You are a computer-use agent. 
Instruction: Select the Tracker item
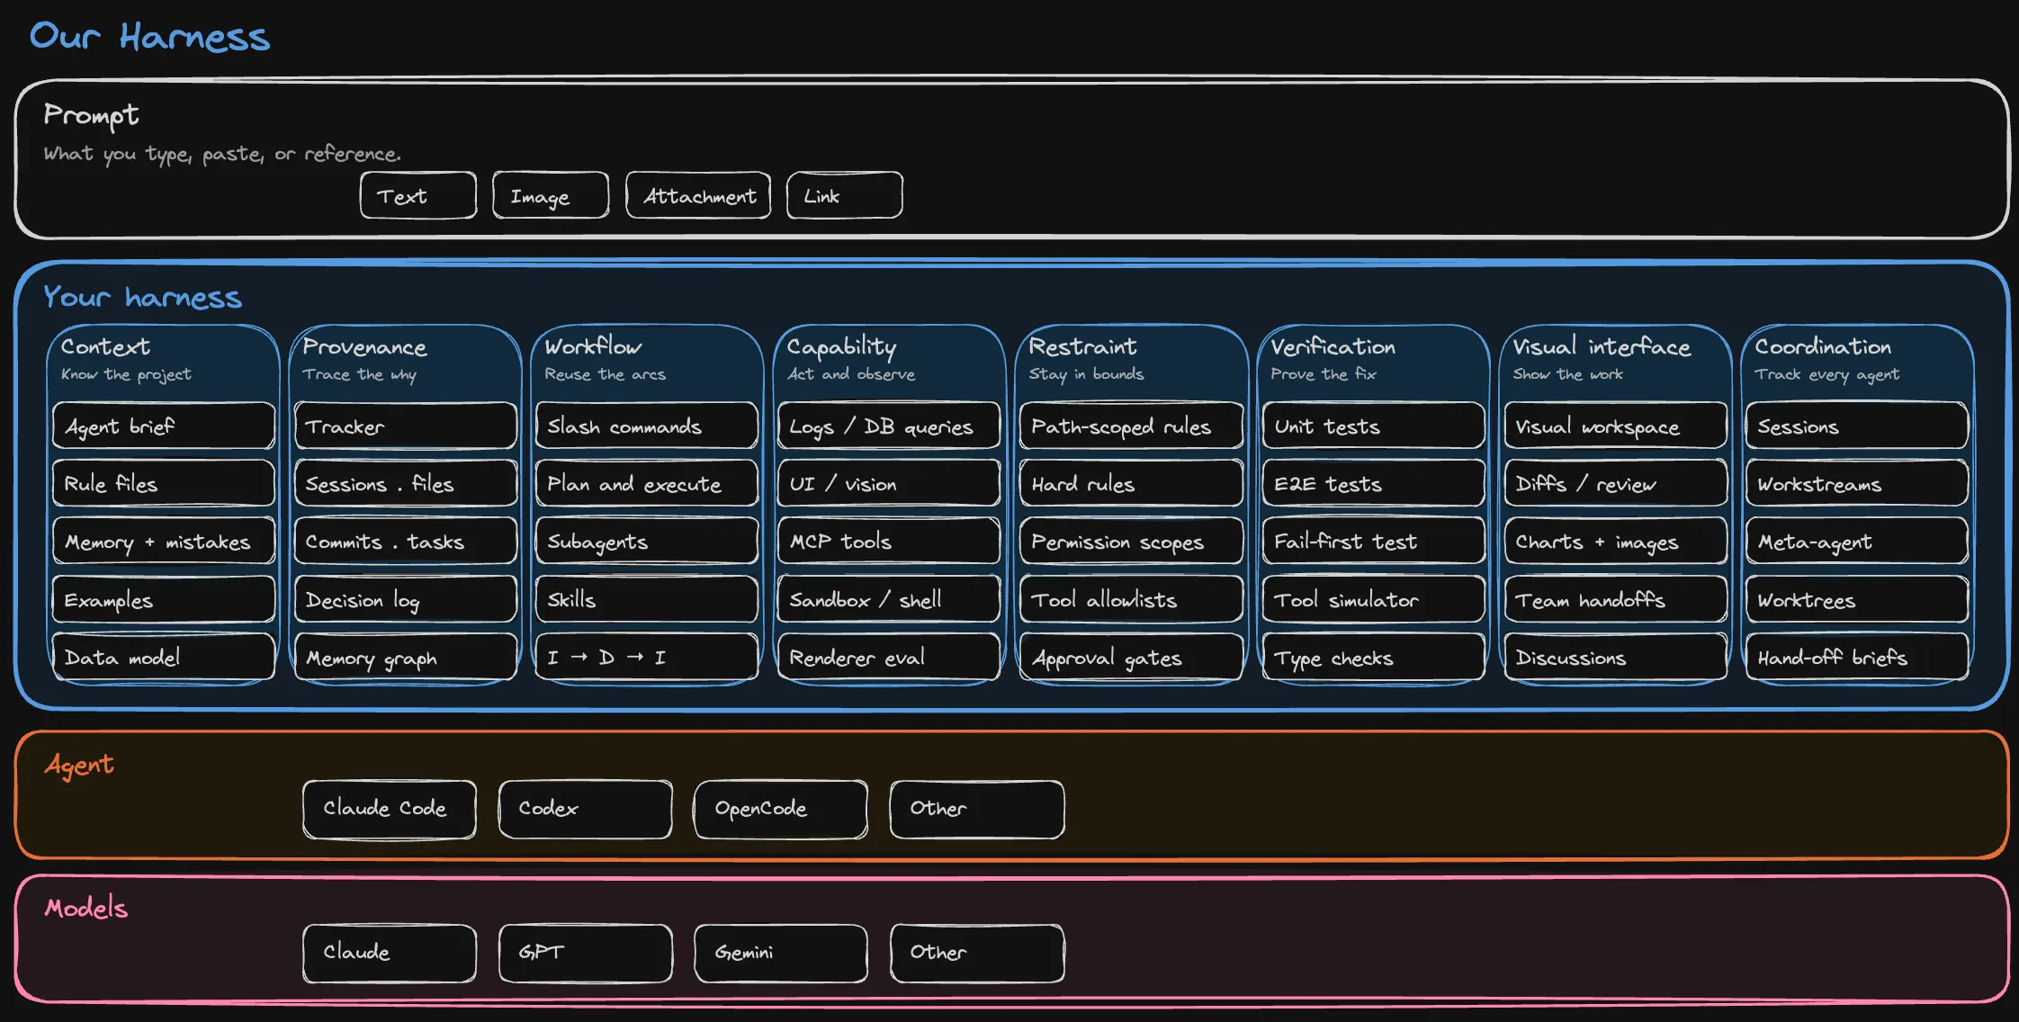[406, 426]
